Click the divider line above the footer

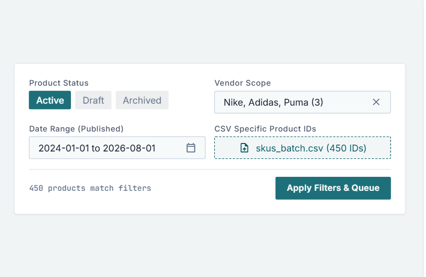tap(210, 169)
